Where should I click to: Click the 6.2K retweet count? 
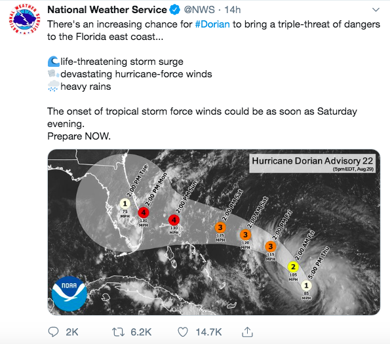coord(141,332)
